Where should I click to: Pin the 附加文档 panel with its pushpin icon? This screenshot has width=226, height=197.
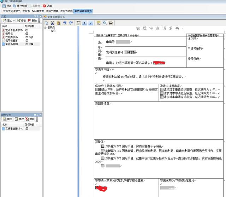tap(38, 115)
